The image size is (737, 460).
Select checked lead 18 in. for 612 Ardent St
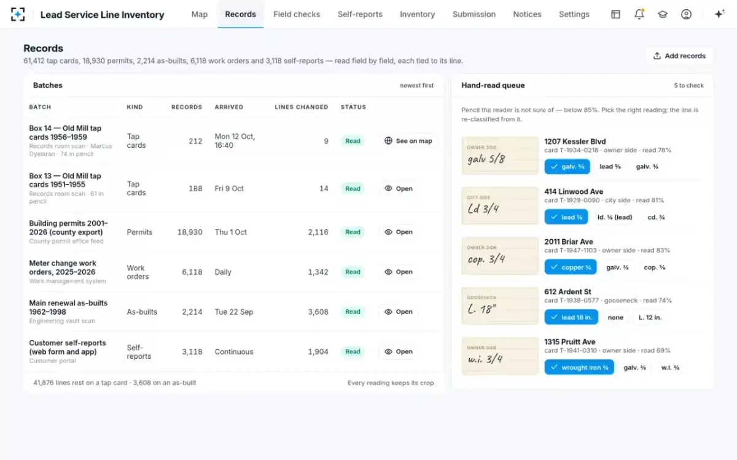pos(571,318)
